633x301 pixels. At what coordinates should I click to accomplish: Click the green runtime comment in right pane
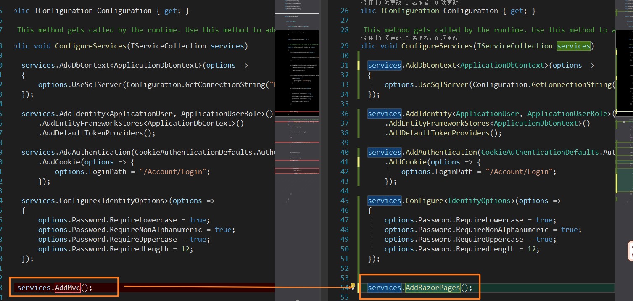tap(490, 30)
